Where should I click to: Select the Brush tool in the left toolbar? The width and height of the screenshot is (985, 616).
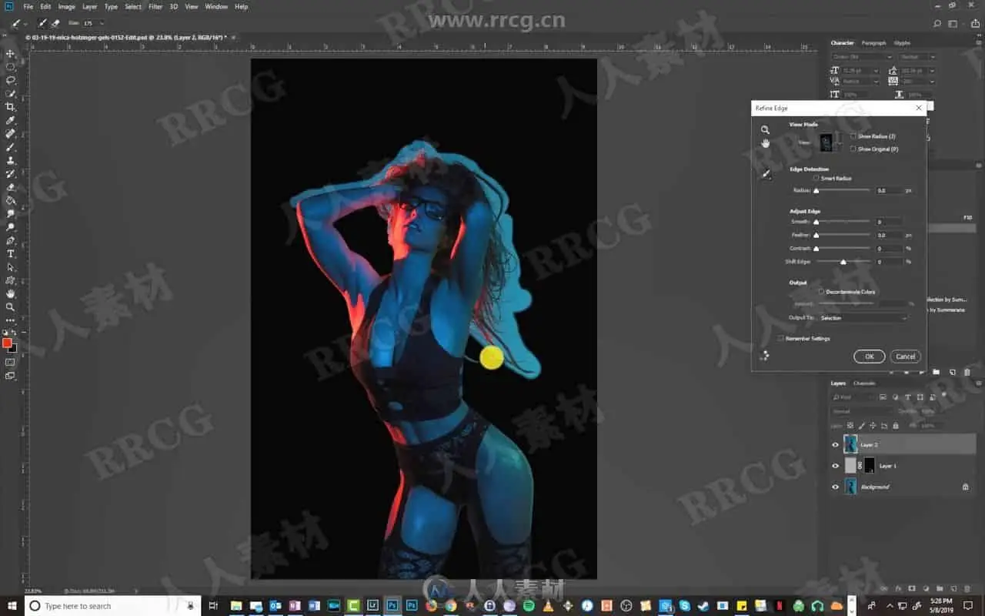tap(11, 147)
